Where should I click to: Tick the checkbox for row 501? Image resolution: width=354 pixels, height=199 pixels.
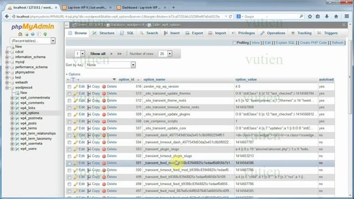tap(69, 164)
